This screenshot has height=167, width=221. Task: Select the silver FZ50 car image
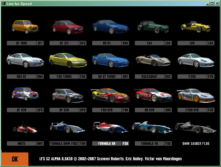tap(196, 60)
